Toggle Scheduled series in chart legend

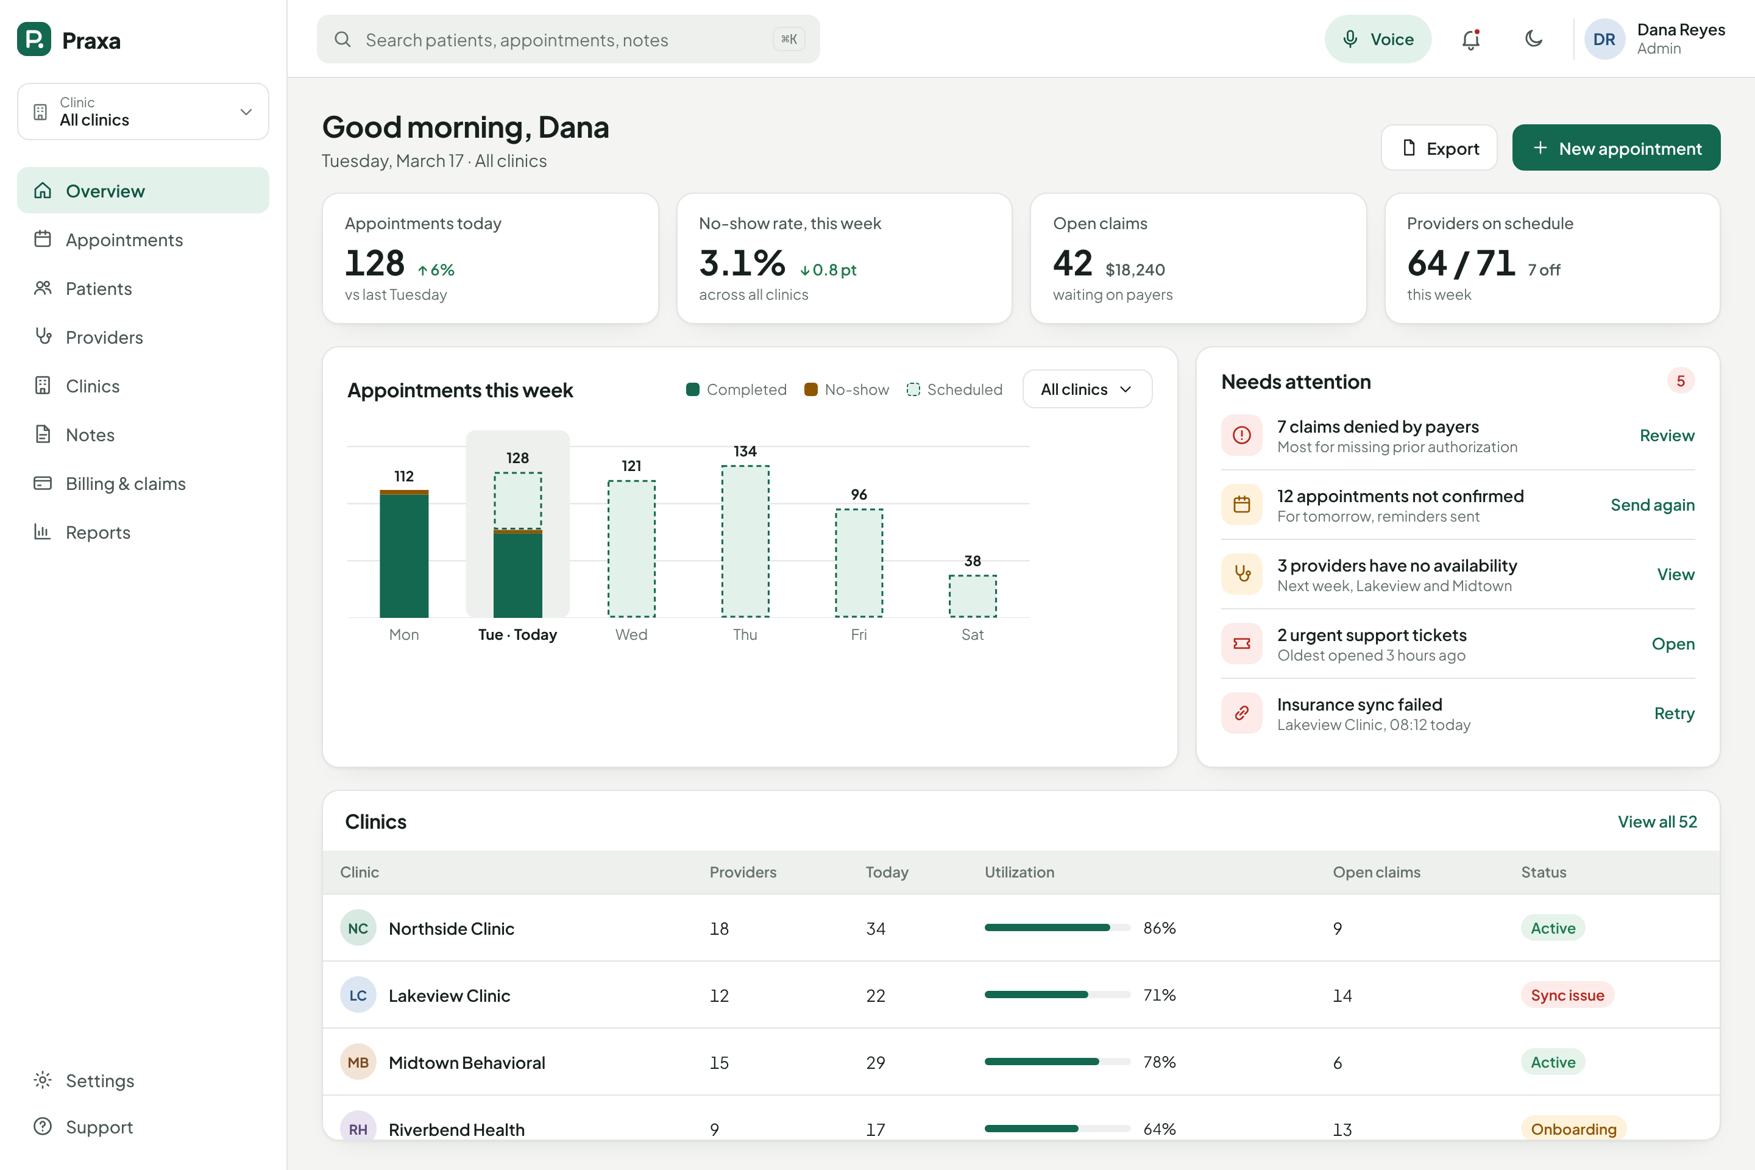954,389
